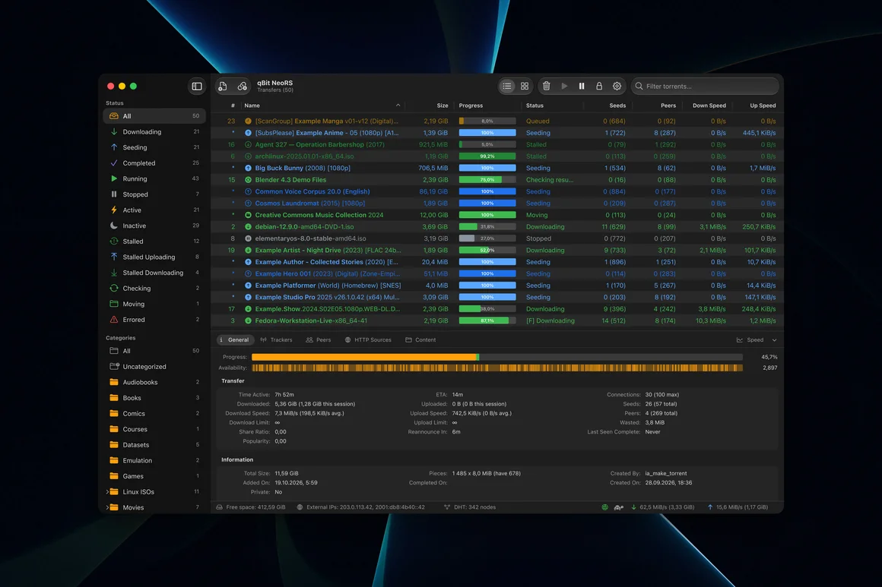Show Running torrents filter

click(x=154, y=178)
